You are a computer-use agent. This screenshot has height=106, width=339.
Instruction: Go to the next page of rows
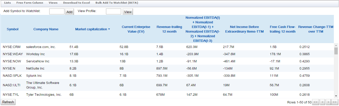[328, 102]
